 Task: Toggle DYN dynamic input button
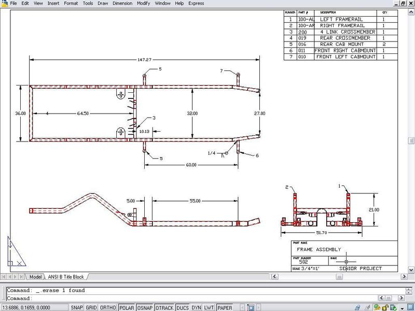(197, 307)
